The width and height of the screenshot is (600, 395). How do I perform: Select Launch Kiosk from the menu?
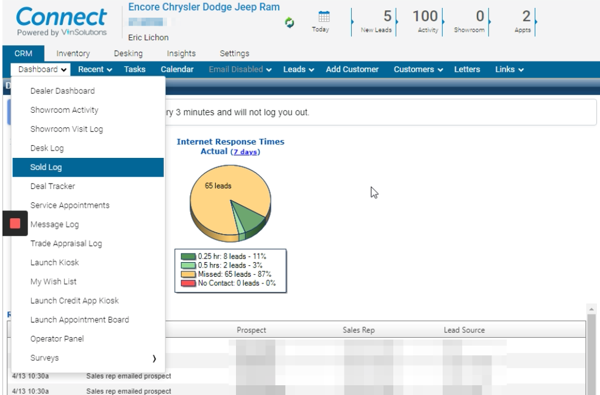coord(88,263)
